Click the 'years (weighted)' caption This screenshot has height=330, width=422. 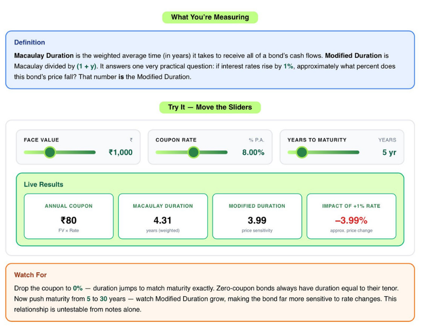(x=163, y=231)
